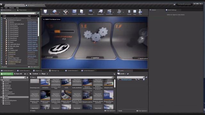The height and width of the screenshot is (115, 205).
Task: Click the Settings toolbar icon
Action: click(x=90, y=11)
